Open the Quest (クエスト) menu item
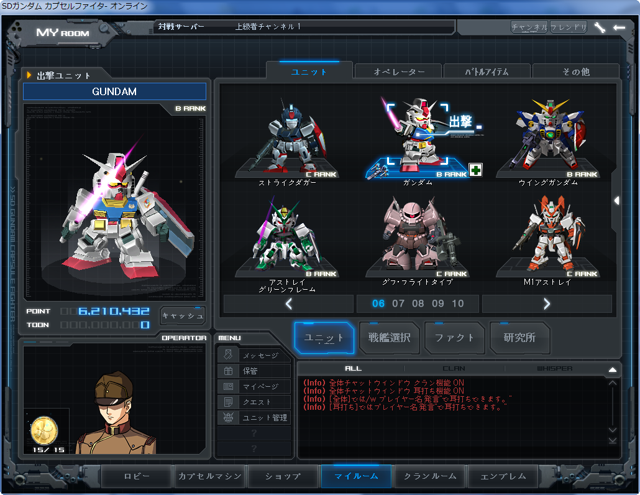This screenshot has height=495, width=640. [x=255, y=402]
